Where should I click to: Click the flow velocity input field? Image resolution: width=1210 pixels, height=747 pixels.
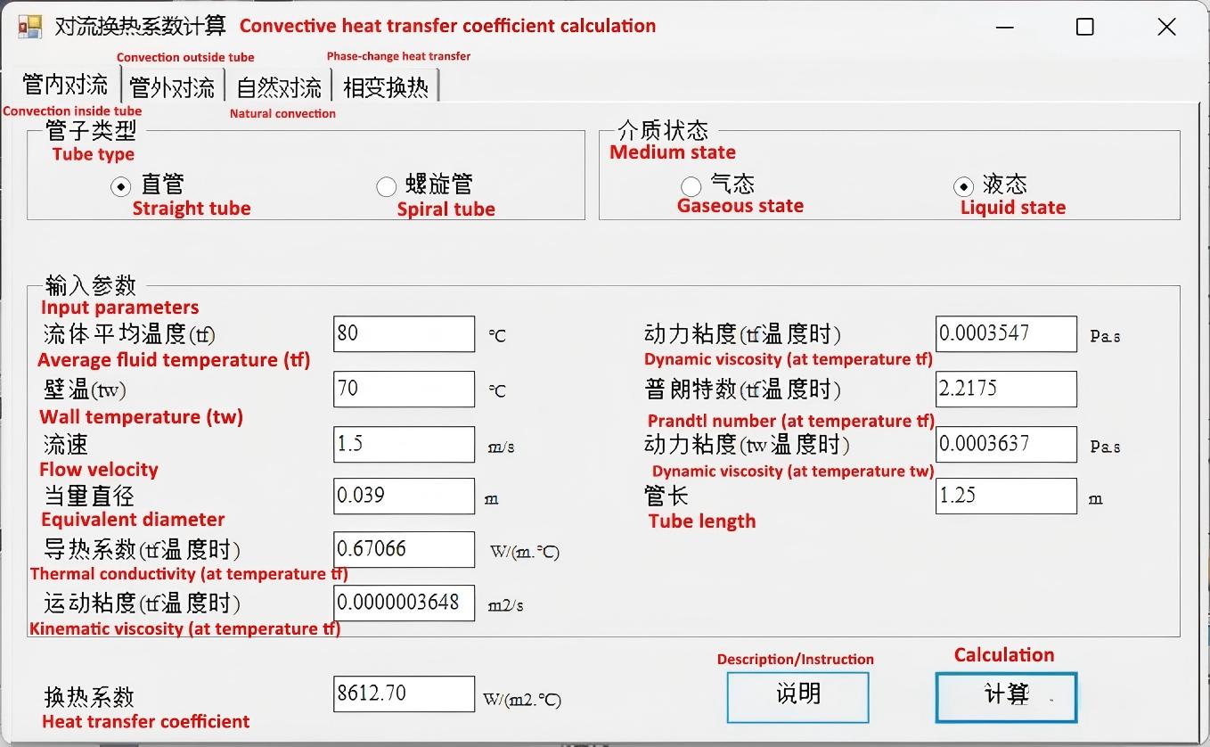pos(404,444)
